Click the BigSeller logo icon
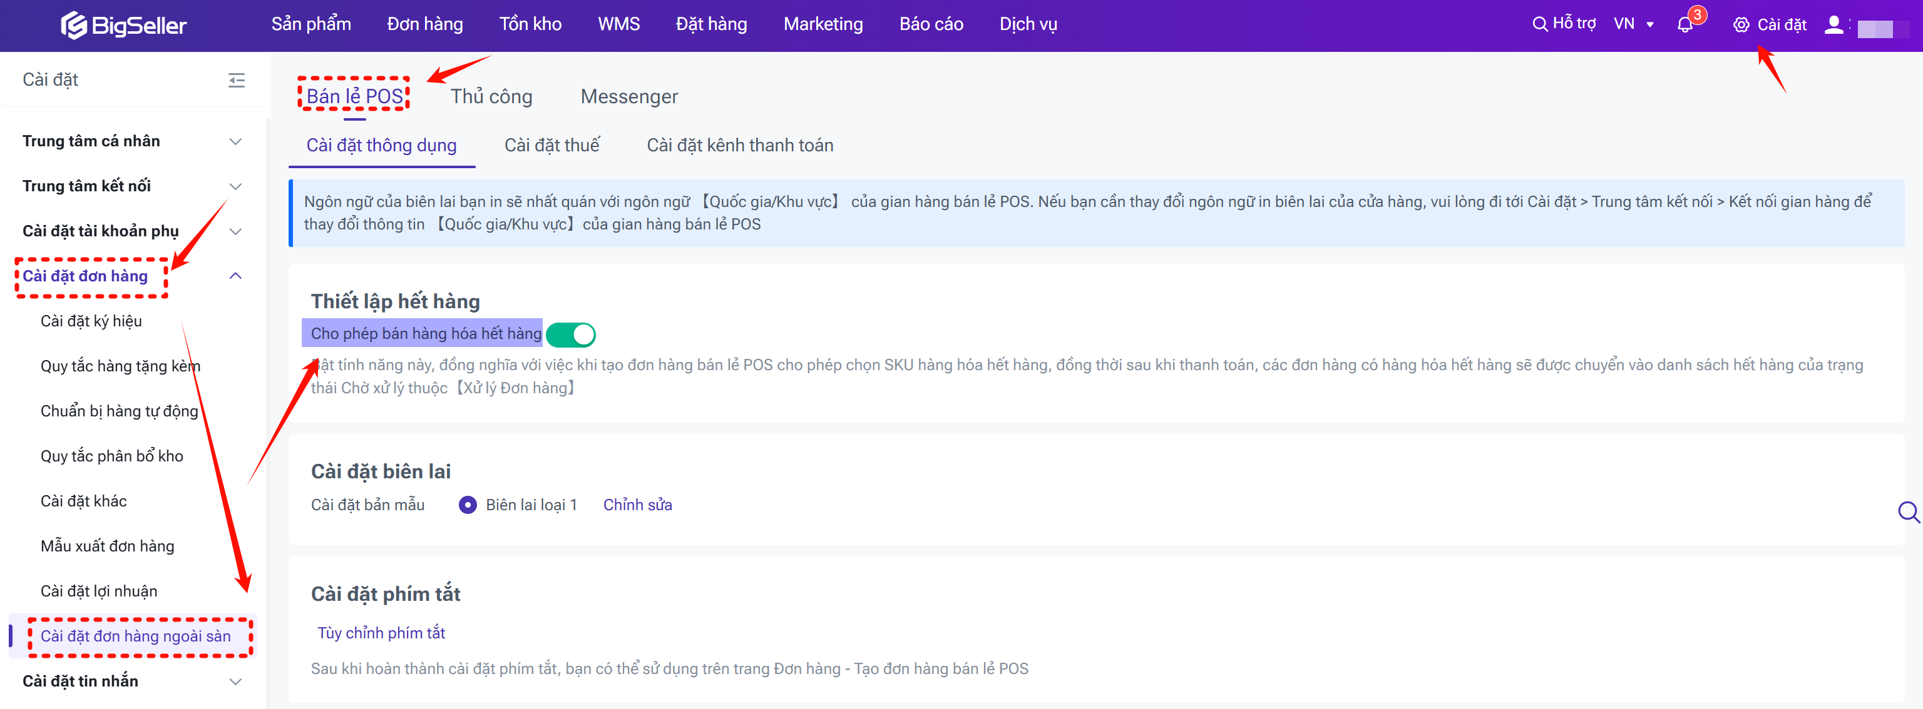1923x709 pixels. click(73, 26)
